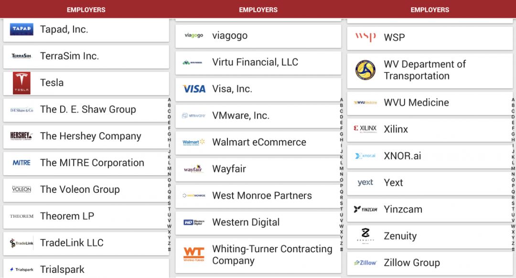Click the Whiting-Turner logo icon
The height and width of the screenshot is (278, 516).
click(194, 254)
